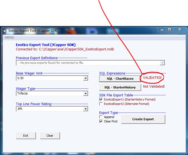Image resolution: width=188 pixels, height=155 pixels.
Task: Expand the Wager Type dropdown arrow
Action: 86,94
